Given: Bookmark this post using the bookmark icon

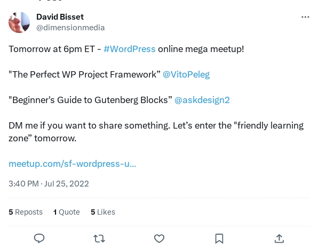Looking at the screenshot, I should (219, 239).
